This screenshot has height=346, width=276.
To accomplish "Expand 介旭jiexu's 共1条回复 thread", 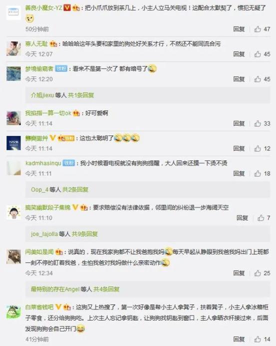I will (81, 95).
